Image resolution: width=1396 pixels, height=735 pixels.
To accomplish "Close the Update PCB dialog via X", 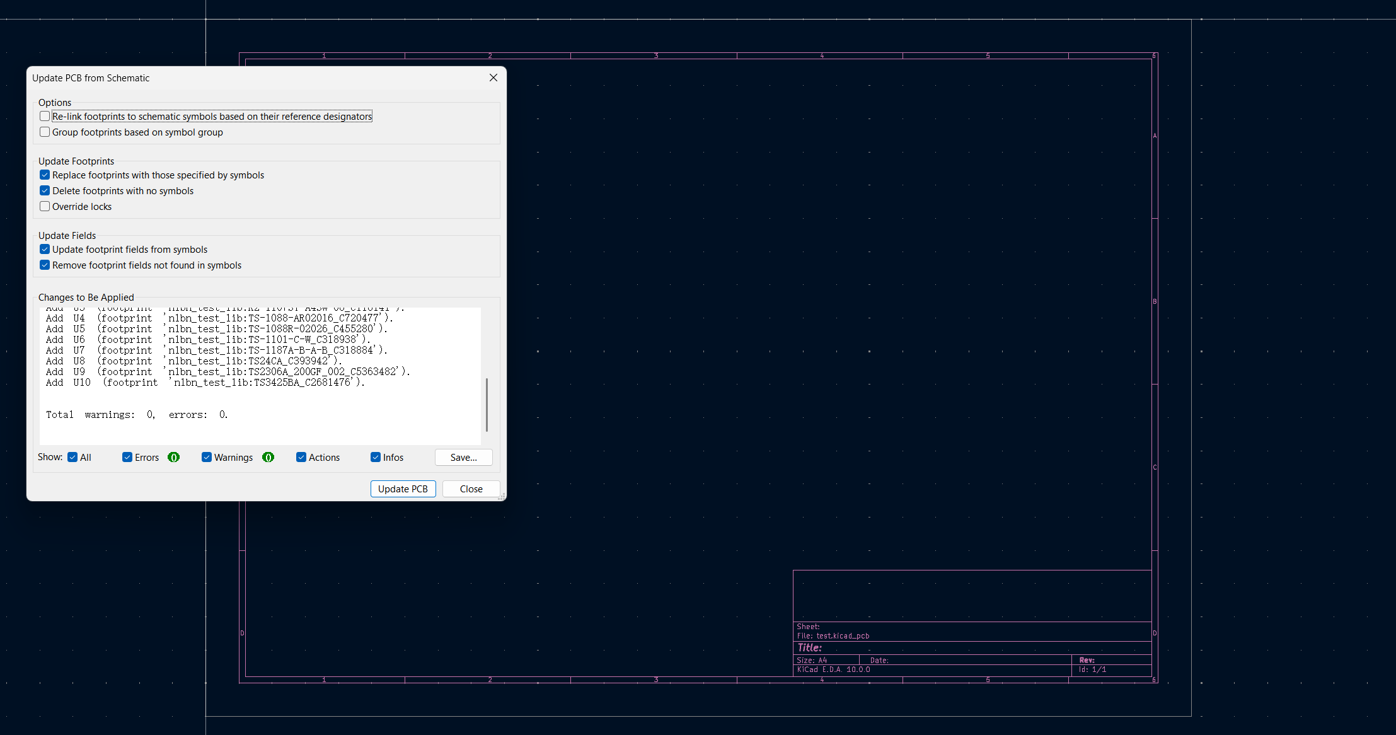I will (x=493, y=78).
